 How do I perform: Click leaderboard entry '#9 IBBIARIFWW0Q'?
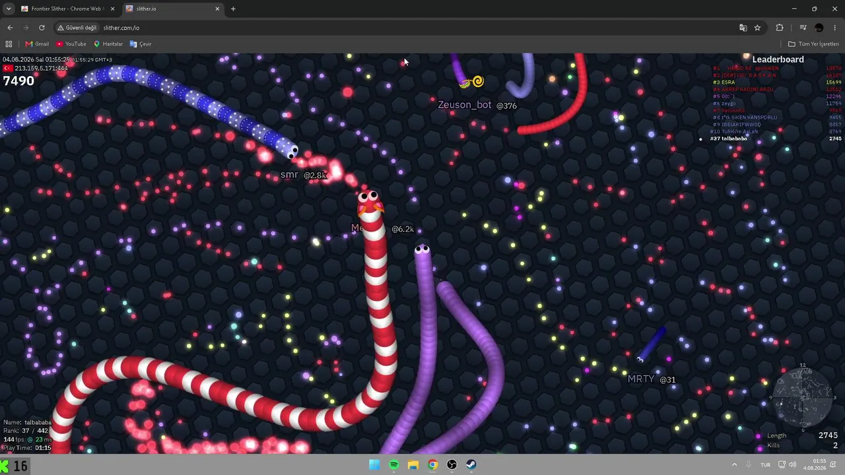737,125
